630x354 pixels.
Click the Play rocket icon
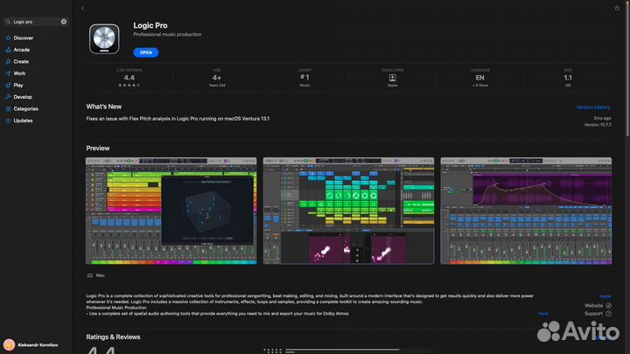[8, 85]
